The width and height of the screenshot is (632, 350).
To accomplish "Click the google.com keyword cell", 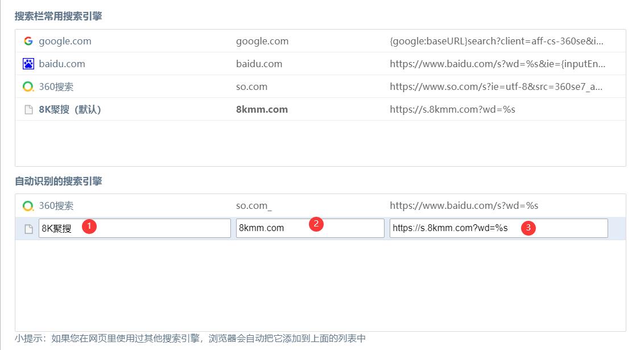I will coord(262,41).
